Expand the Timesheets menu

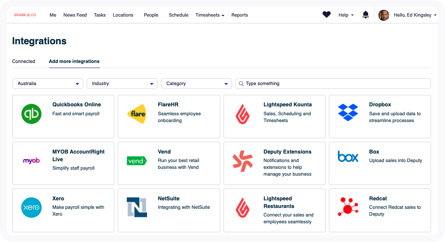coord(210,15)
